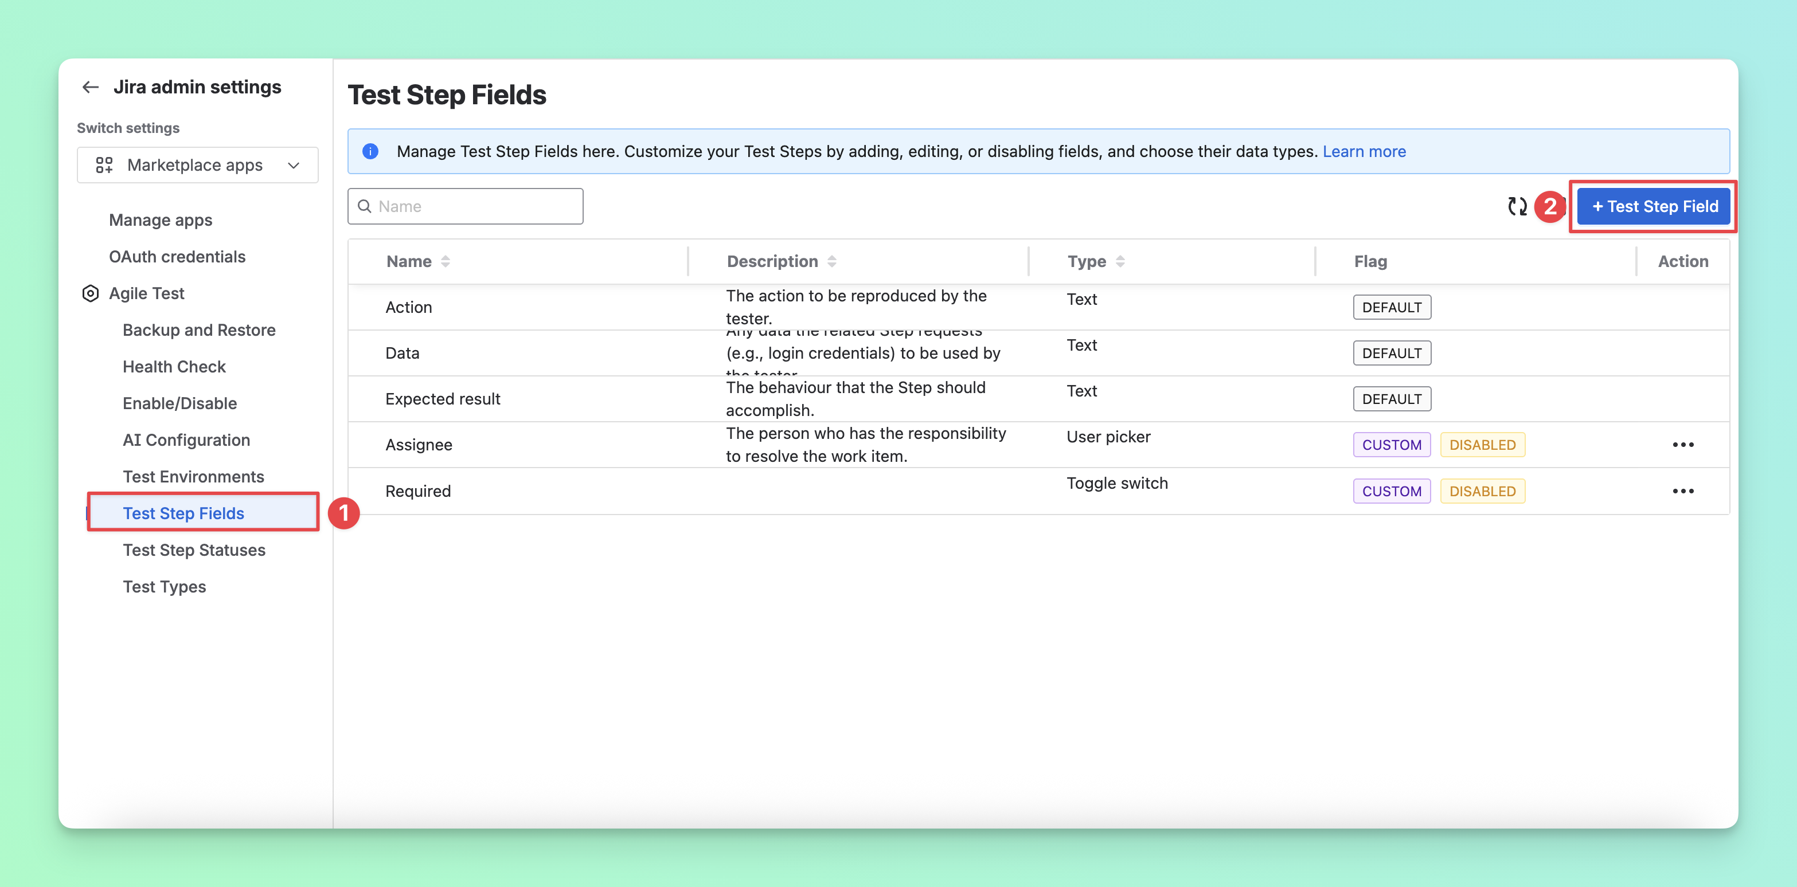The height and width of the screenshot is (887, 1797).
Task: Open more actions menu for Assignee
Action: tap(1682, 445)
